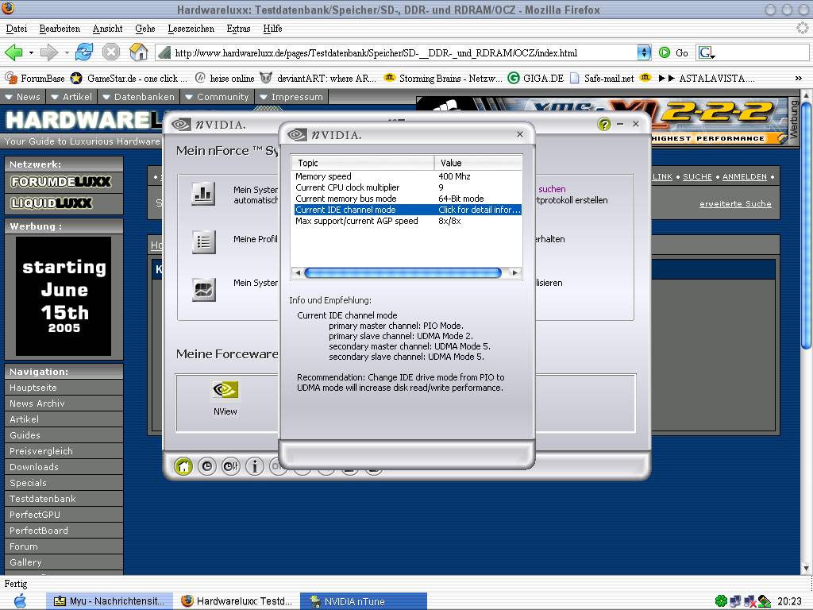
Task: Expand the Impressum site menu
Action: (x=291, y=96)
